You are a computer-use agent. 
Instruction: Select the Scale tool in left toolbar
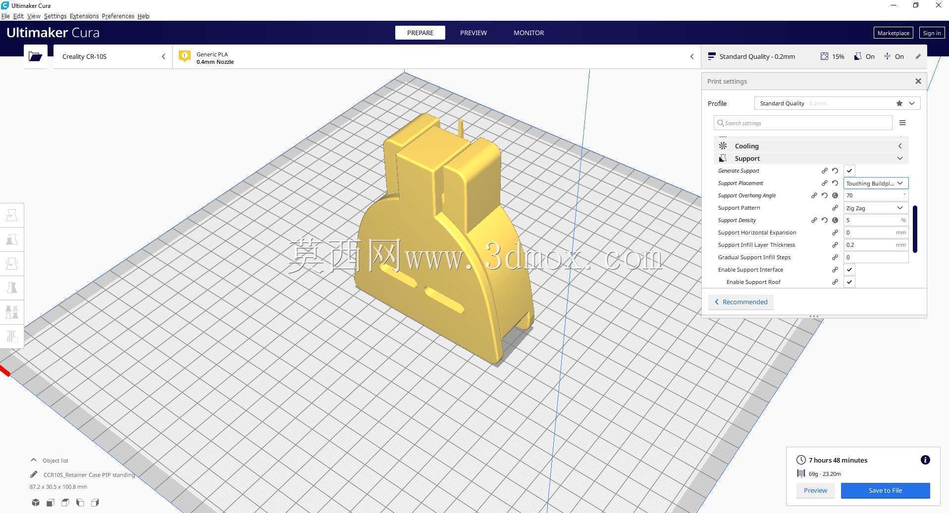point(12,239)
